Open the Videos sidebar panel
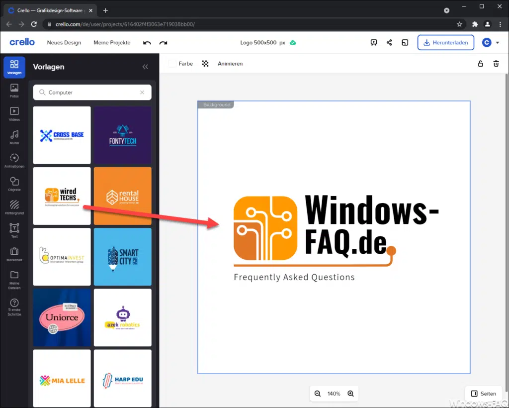 click(14, 114)
